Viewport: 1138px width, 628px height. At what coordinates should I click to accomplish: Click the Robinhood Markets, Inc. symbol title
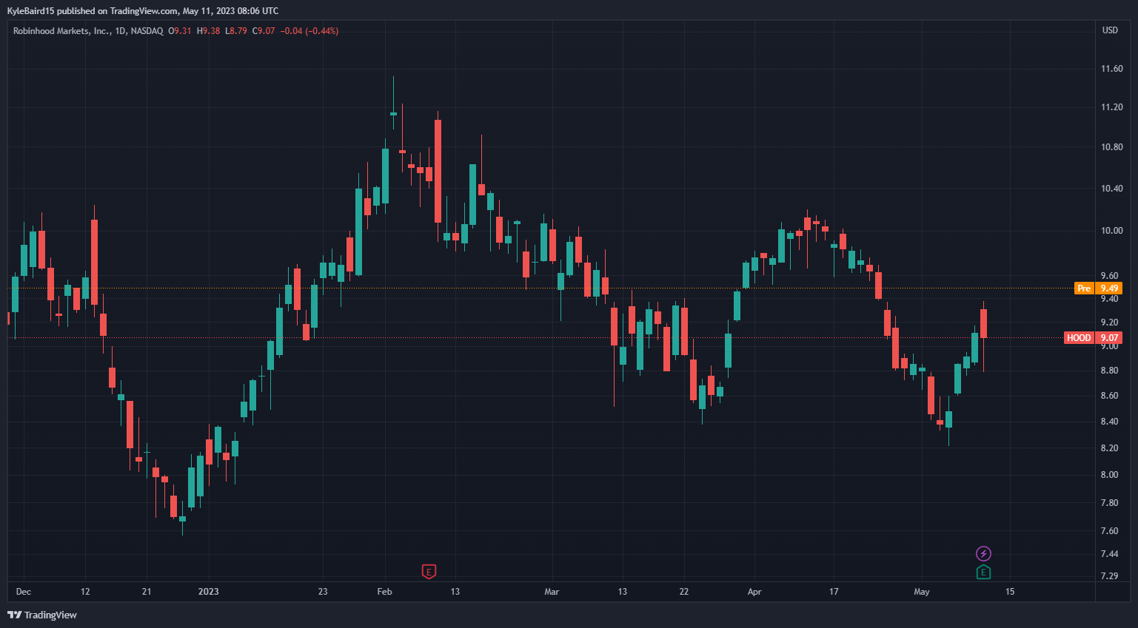61,31
